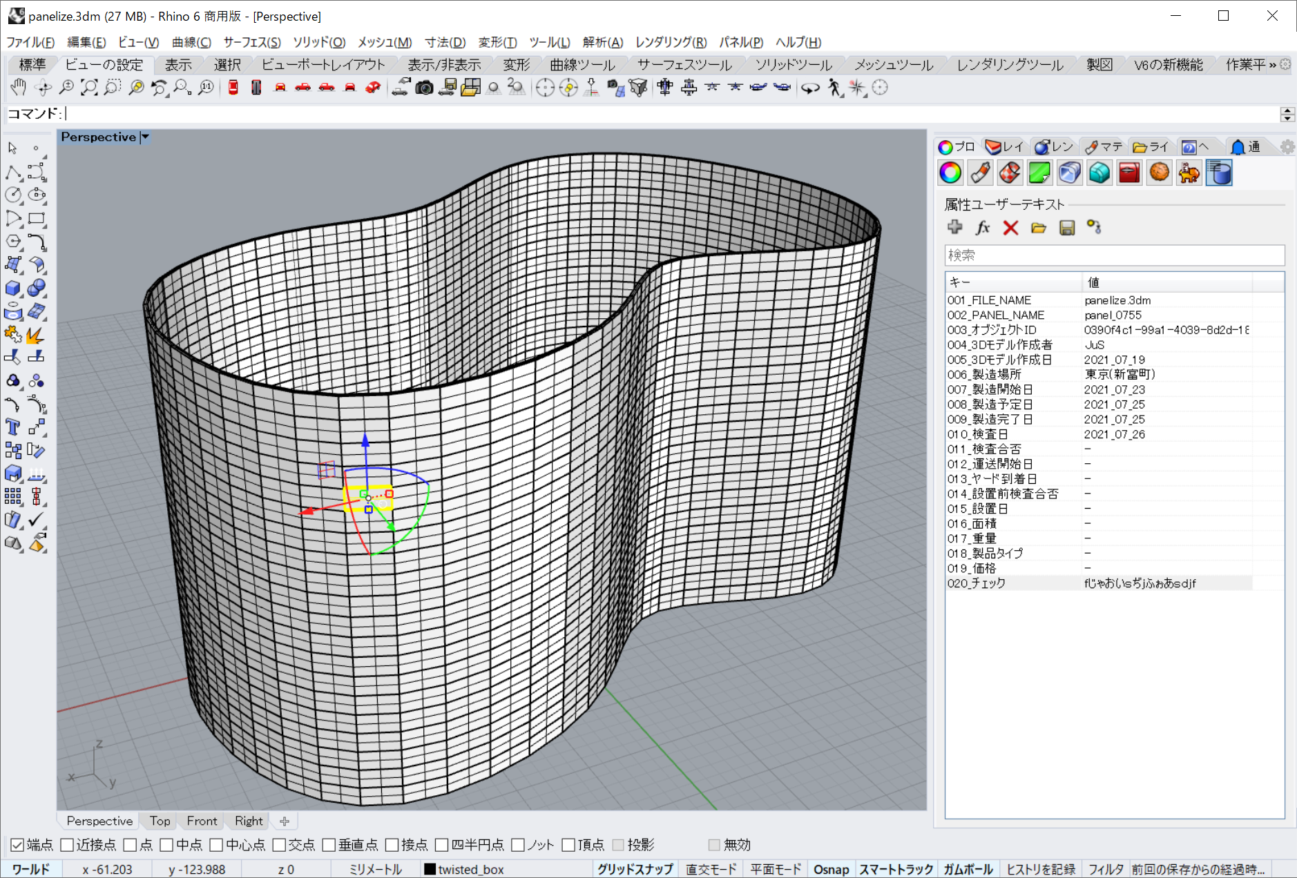The image size is (1297, 878).
Task: Click the fx function icon in attribute panel
Action: coord(982,227)
